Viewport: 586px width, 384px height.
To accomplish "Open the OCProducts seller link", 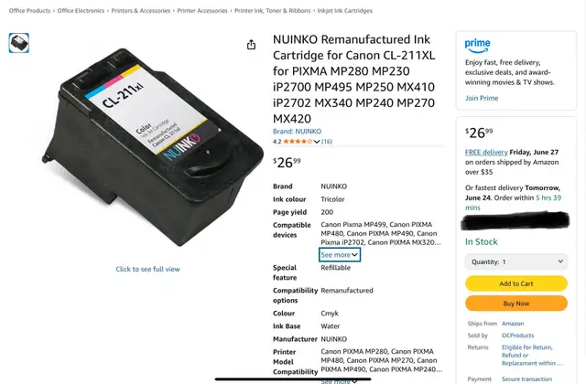I will [517, 336].
